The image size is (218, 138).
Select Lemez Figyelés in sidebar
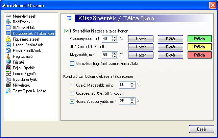click(x=25, y=74)
